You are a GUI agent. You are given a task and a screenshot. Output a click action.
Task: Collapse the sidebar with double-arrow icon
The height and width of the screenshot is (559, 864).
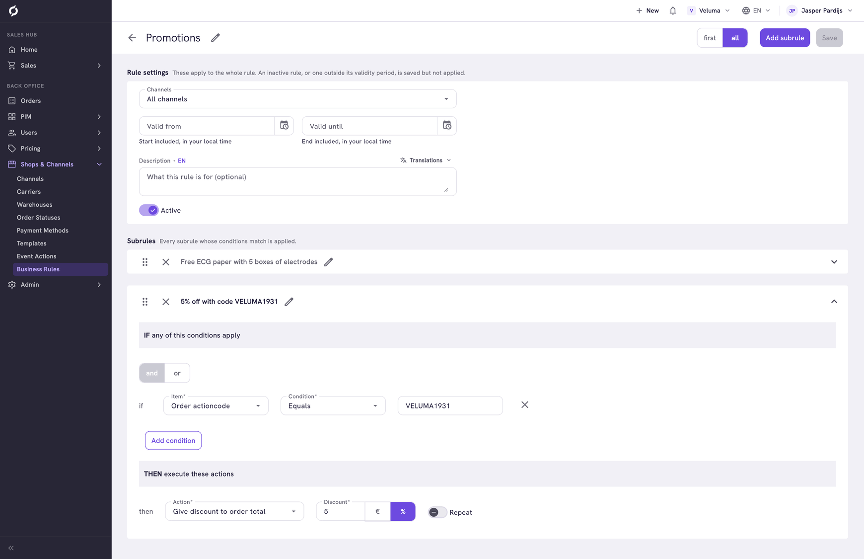[x=11, y=548]
